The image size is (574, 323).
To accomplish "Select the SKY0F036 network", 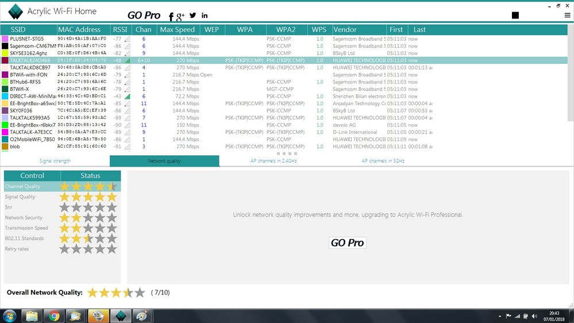I will [284, 110].
